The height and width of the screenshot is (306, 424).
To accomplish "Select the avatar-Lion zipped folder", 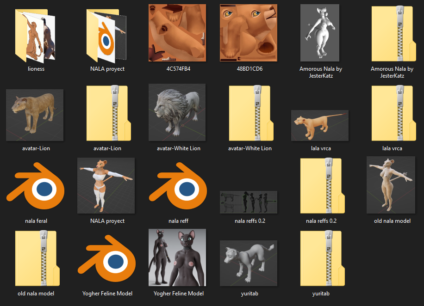I will click(x=109, y=113).
